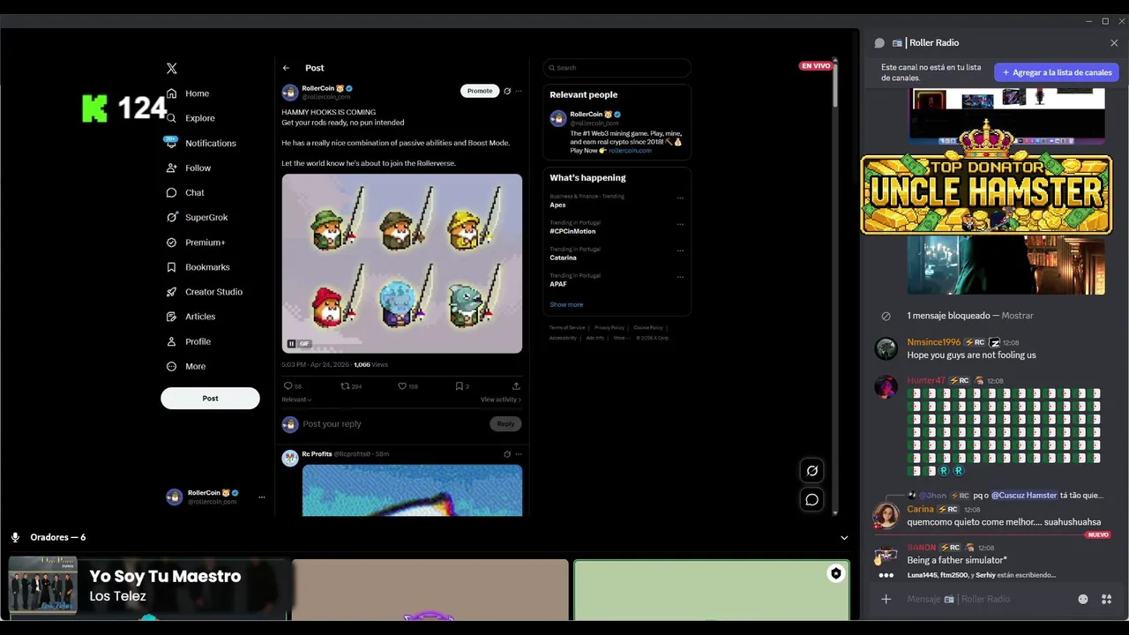Click the white Post button

(x=210, y=398)
